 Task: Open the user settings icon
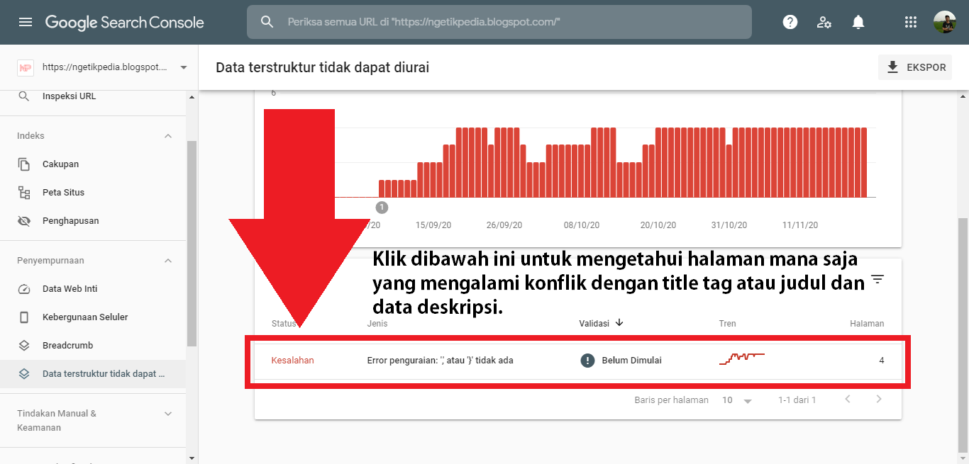click(x=824, y=22)
